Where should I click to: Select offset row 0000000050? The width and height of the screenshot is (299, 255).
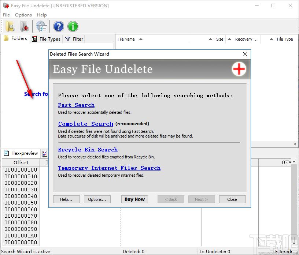[21, 203]
